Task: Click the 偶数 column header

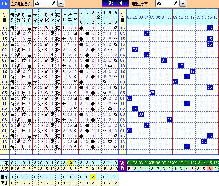Action: [18, 17]
